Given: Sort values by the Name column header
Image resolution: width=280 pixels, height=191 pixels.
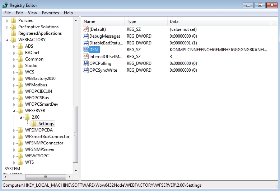Looking at the screenshot, I should 90,22.
